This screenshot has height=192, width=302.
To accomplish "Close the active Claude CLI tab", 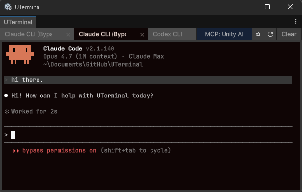I will click(x=142, y=35).
